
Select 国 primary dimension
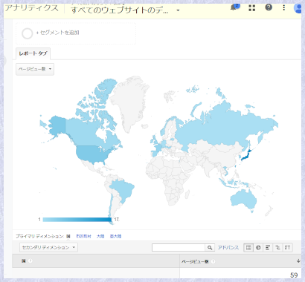tap(68, 237)
